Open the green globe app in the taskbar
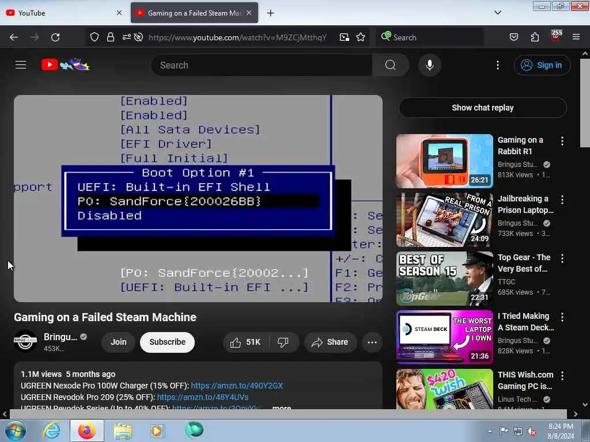The height and width of the screenshot is (442, 590). click(194, 430)
